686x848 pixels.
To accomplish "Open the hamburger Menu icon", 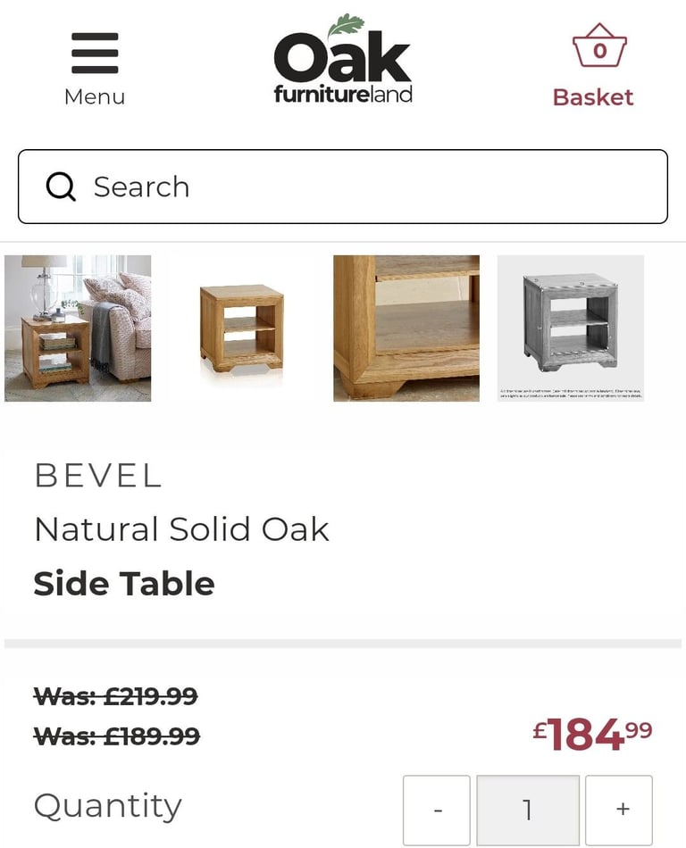I will coord(95,53).
